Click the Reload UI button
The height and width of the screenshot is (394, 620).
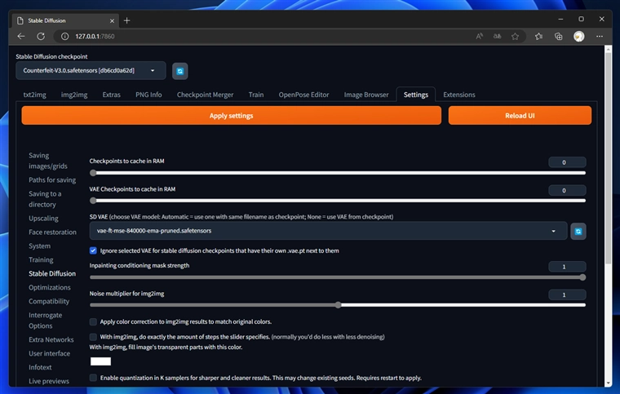[x=520, y=115]
